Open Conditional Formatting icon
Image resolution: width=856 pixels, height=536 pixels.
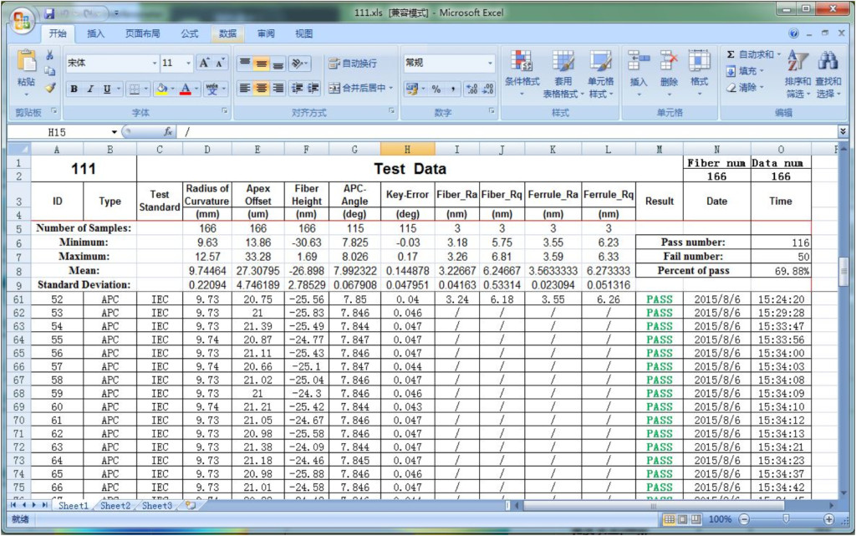pos(522,61)
